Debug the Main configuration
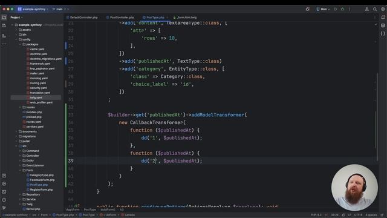 (x=342, y=9)
